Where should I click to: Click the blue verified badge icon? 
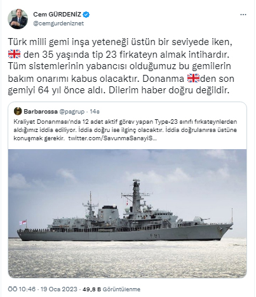pos(86,15)
